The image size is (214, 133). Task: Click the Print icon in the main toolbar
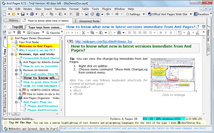32,14
